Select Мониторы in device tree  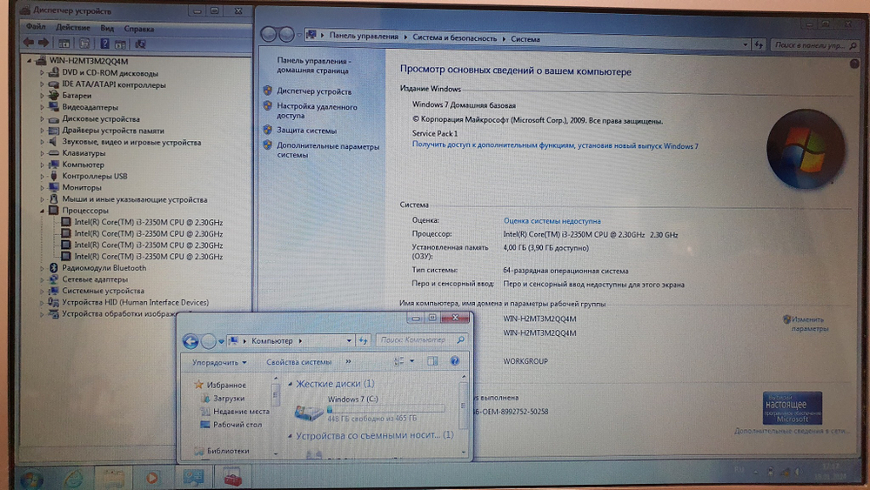point(82,188)
